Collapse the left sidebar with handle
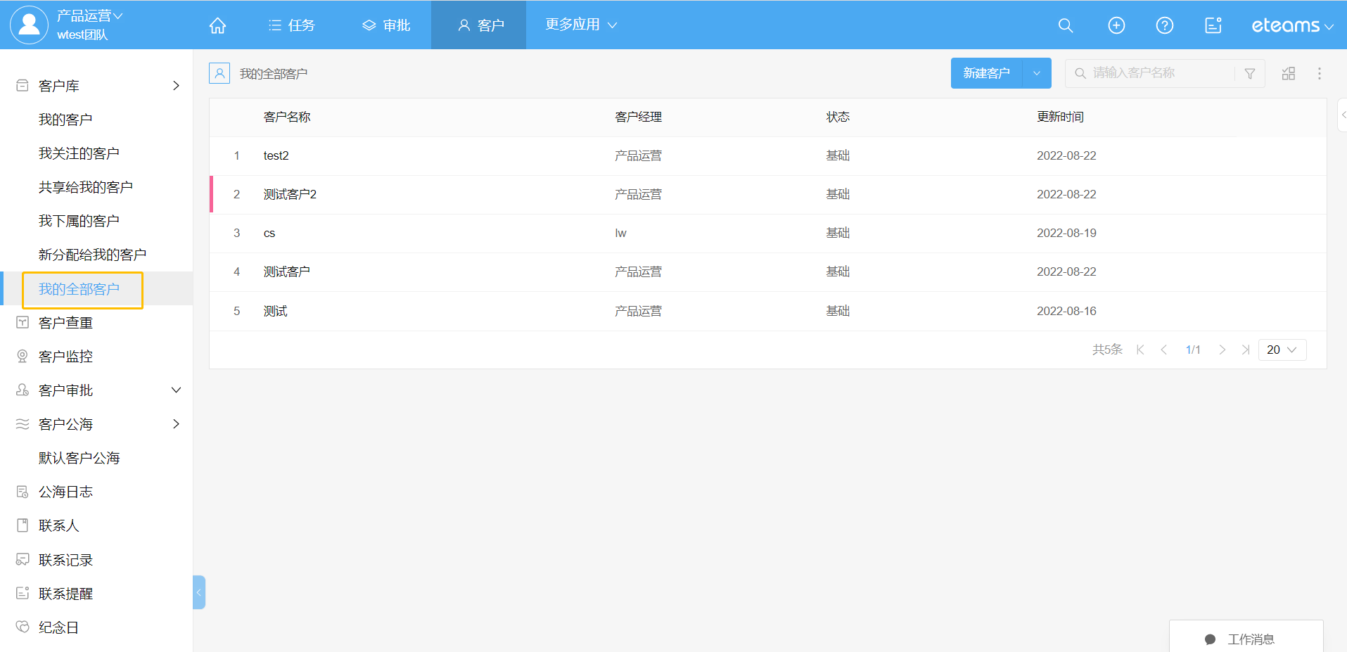 199,592
